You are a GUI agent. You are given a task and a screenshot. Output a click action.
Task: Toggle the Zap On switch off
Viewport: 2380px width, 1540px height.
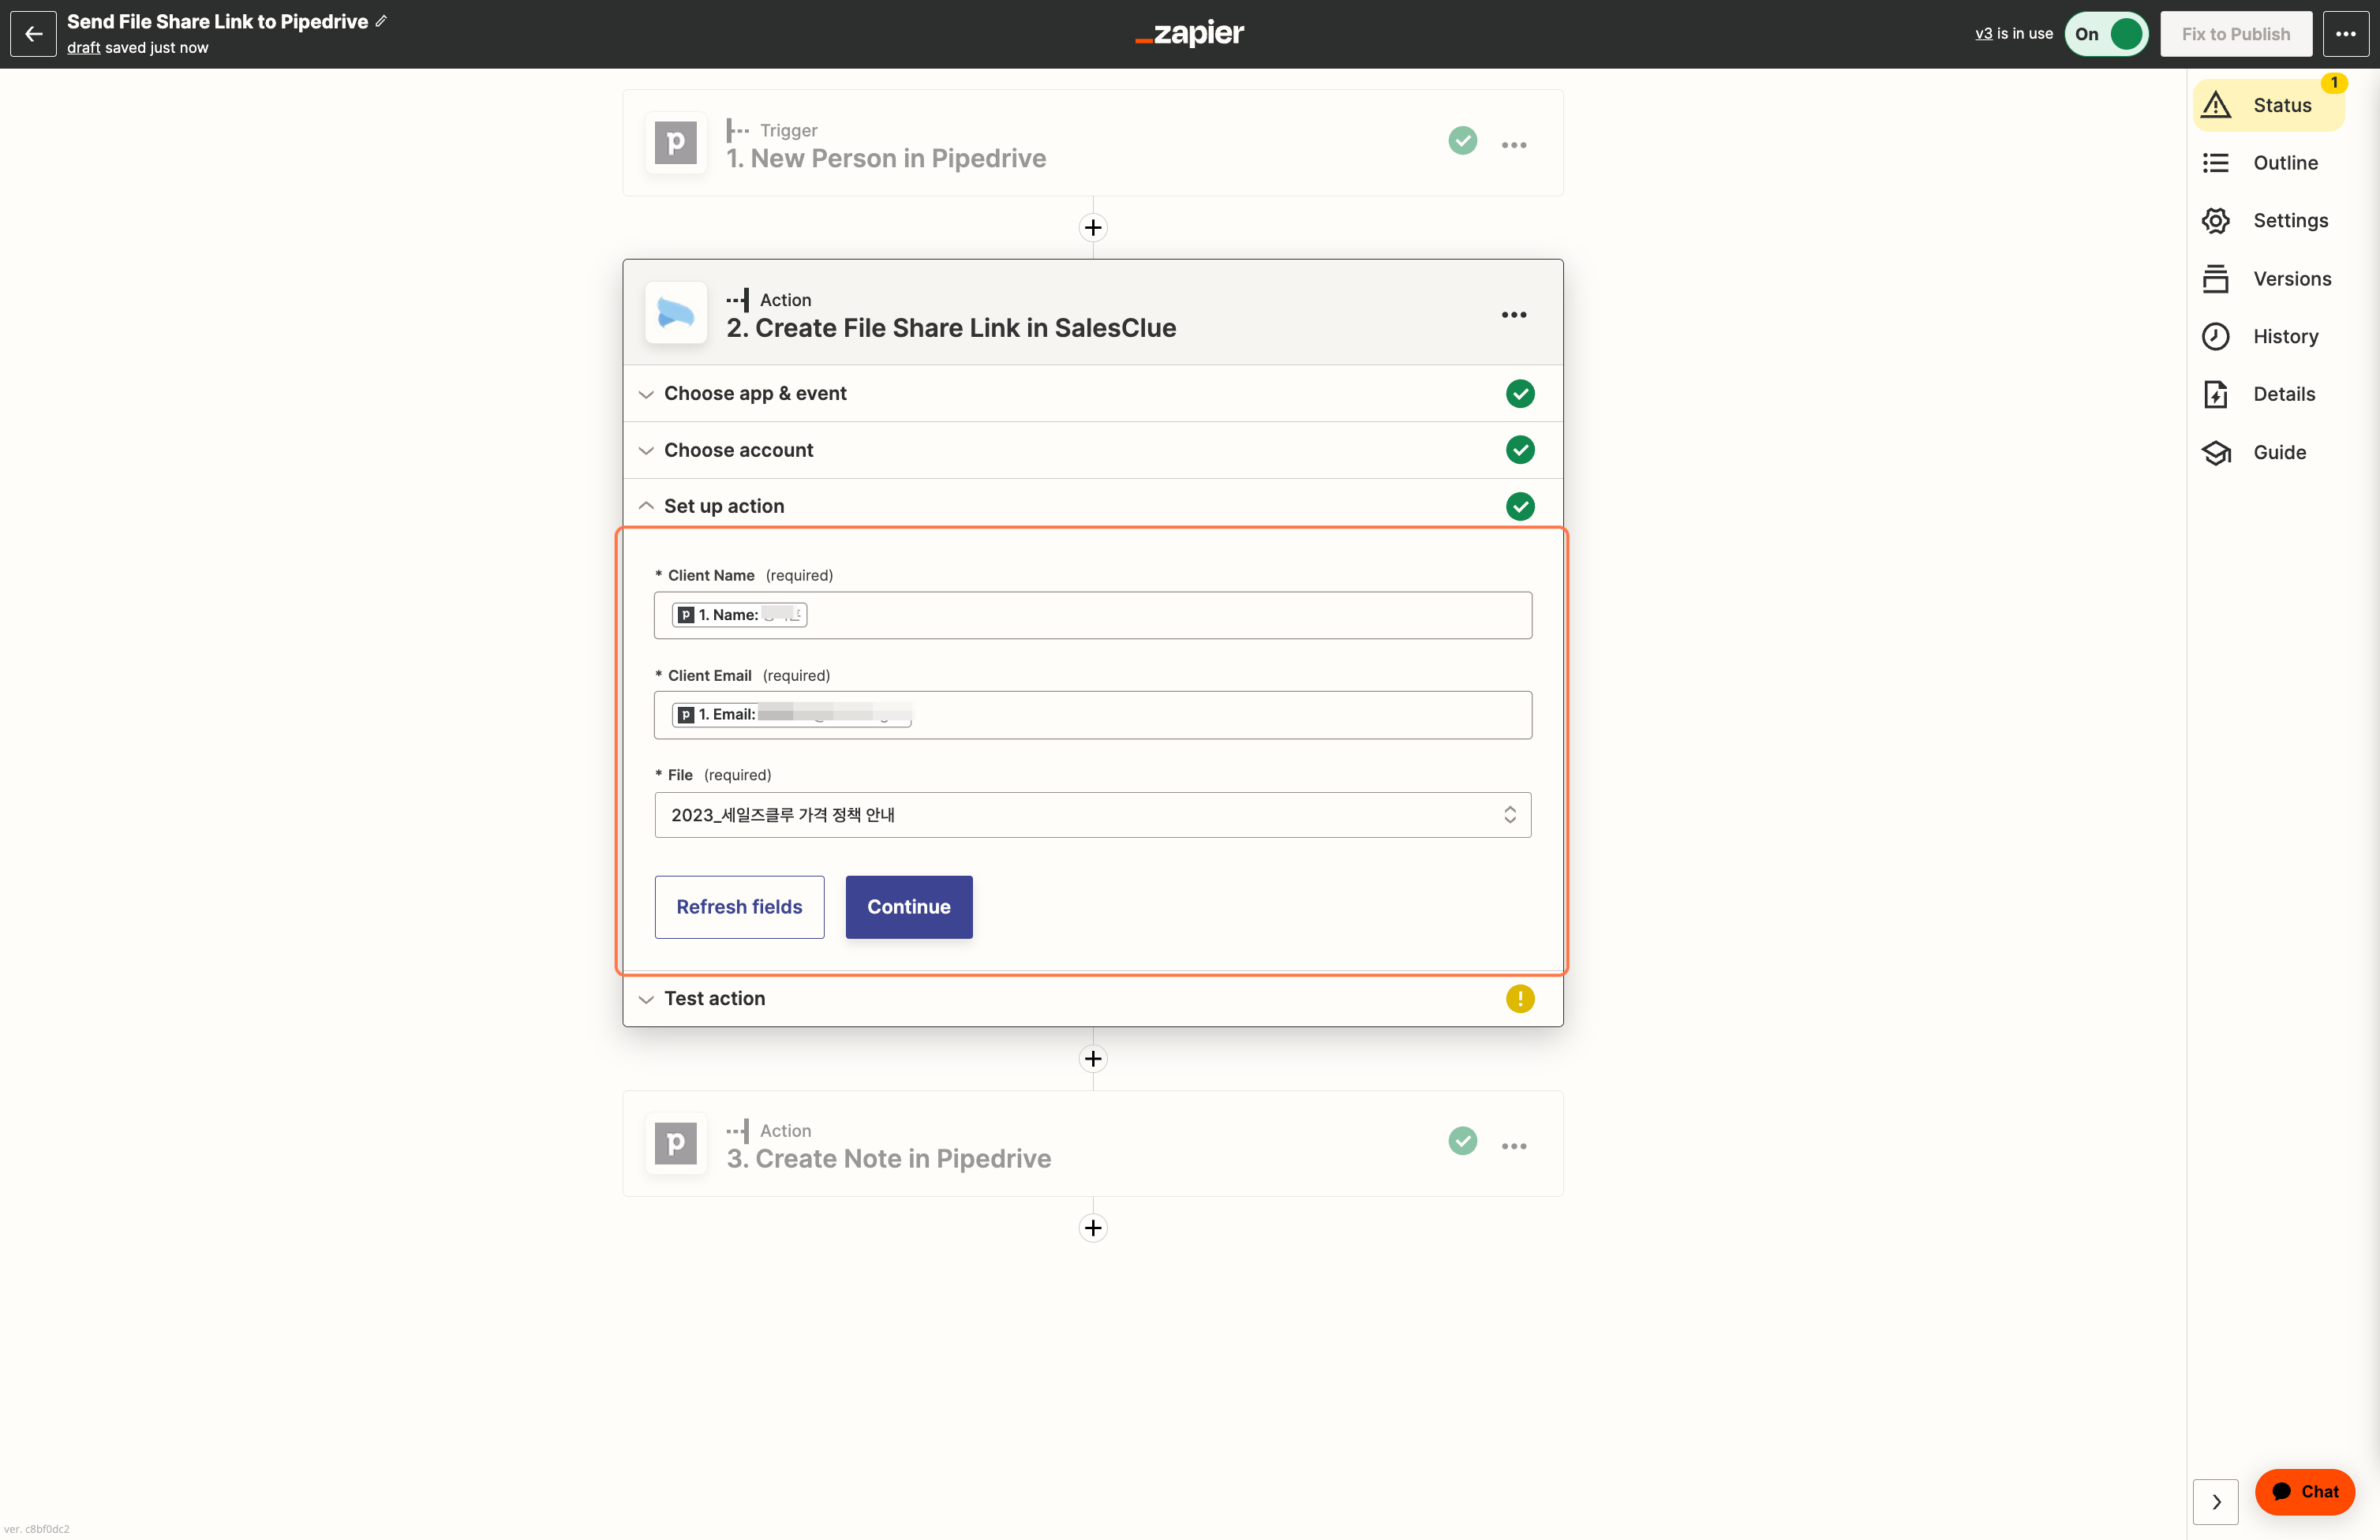(x=2106, y=33)
